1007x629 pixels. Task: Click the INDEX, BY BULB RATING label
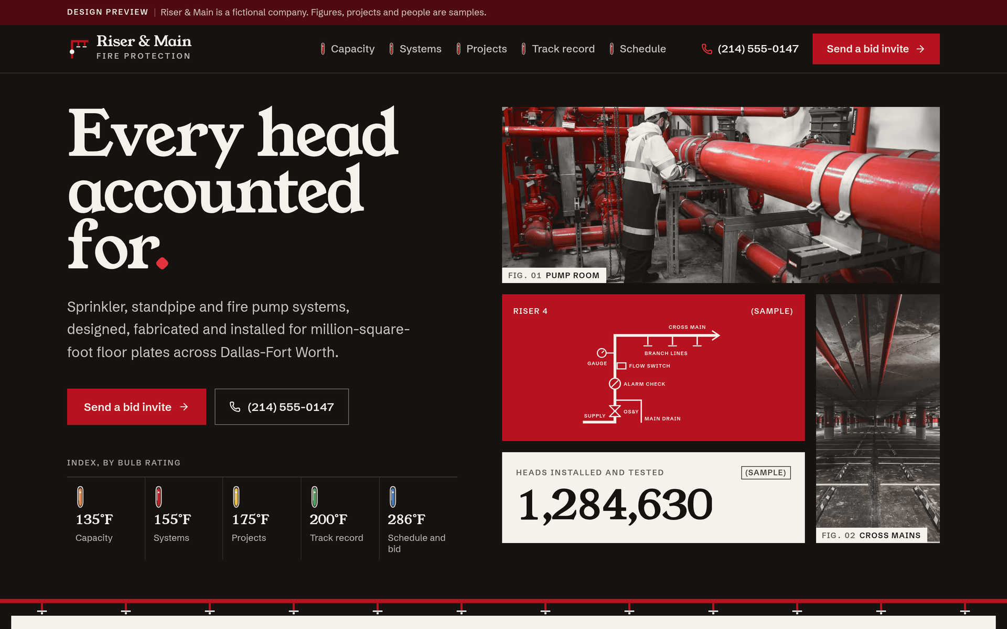coord(124,463)
